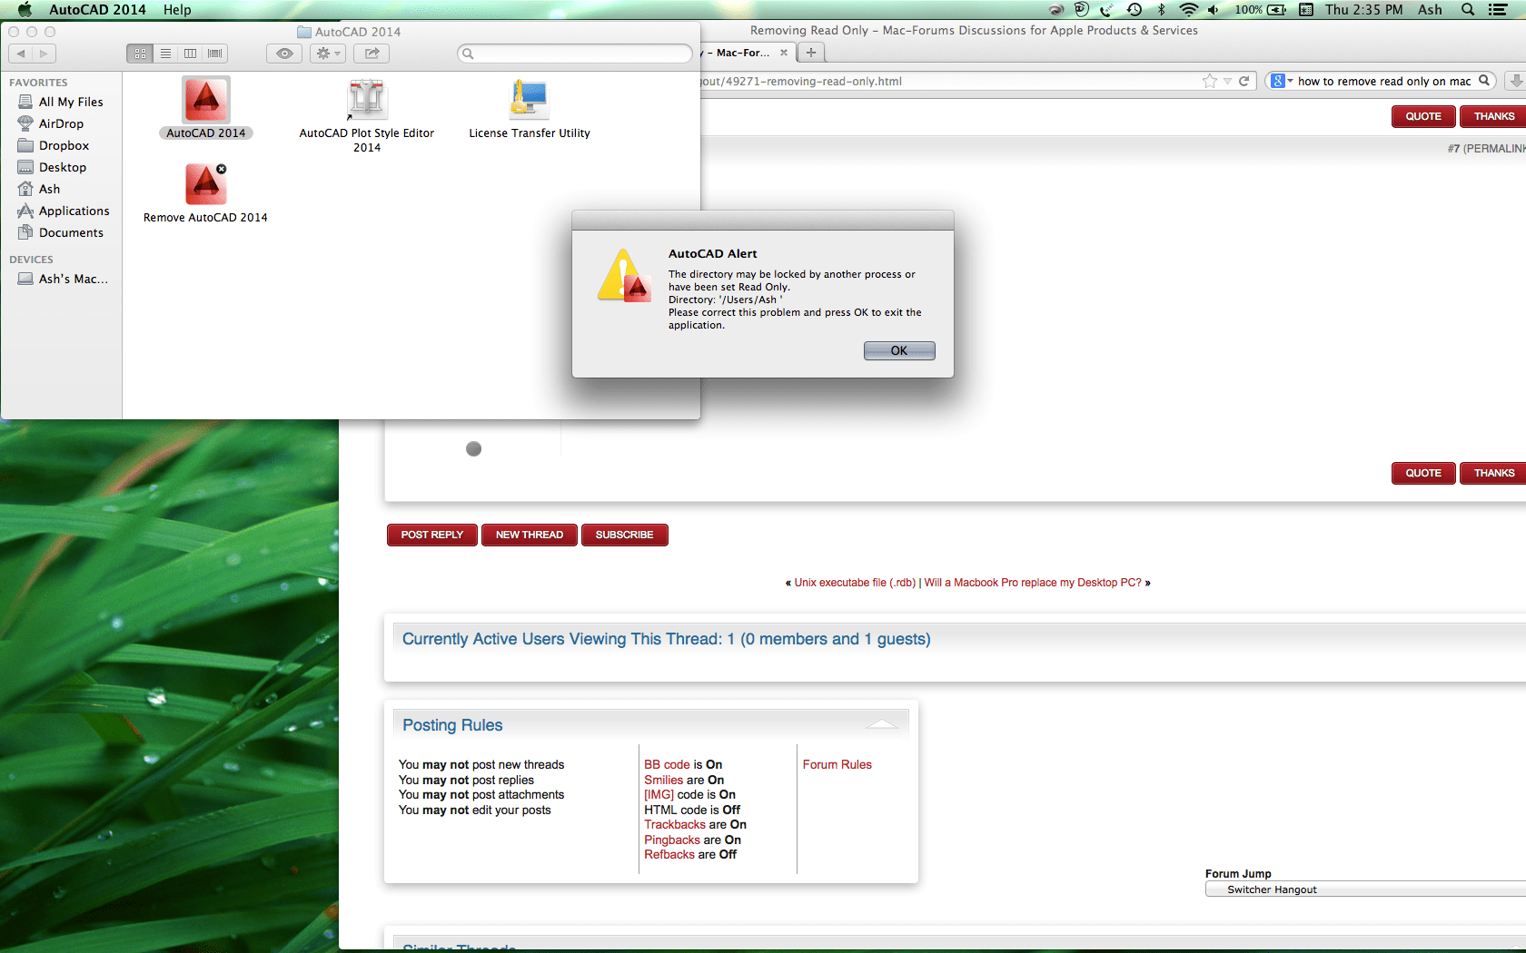Go back in the Finder window
1526x953 pixels.
point(21,54)
